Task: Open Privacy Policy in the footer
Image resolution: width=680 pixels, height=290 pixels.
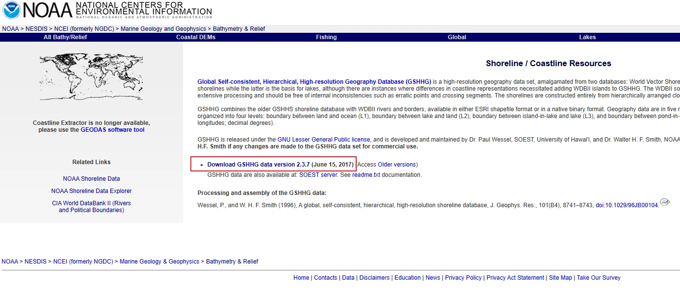Action: [x=464, y=278]
